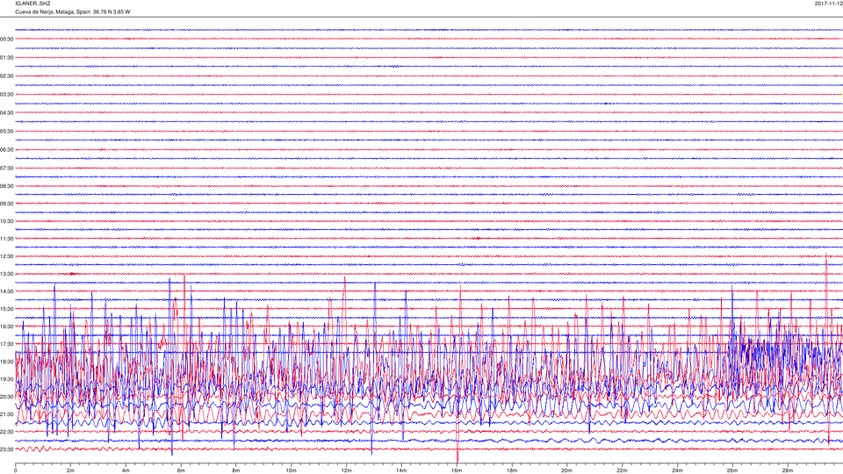Click the 28m tick on minute axis
The image size is (843, 474).
point(787,470)
